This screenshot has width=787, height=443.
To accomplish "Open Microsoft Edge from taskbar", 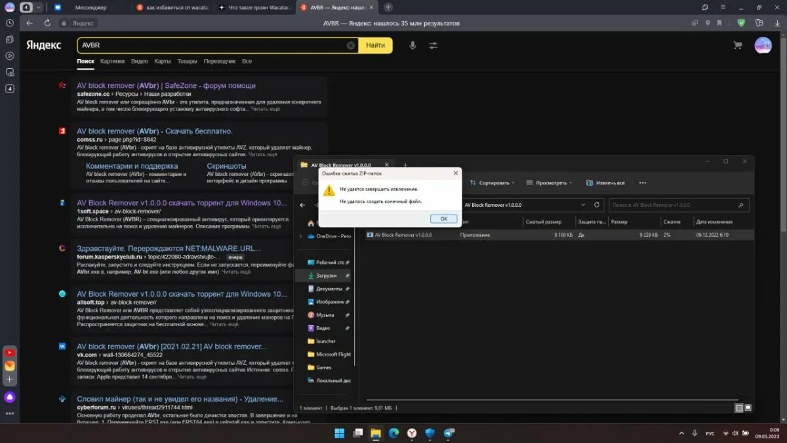I will [x=393, y=433].
